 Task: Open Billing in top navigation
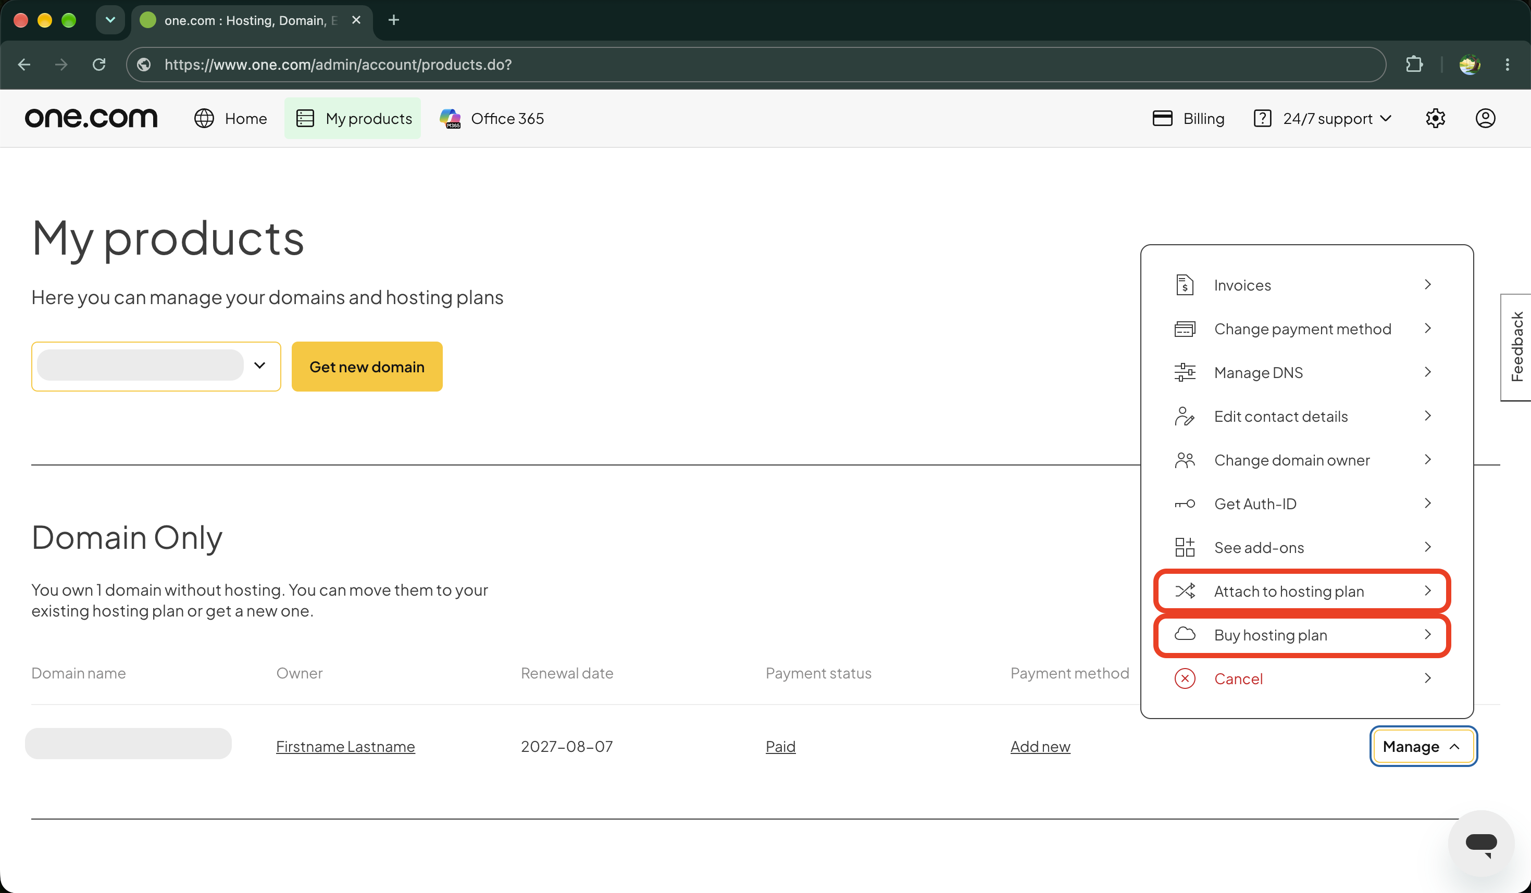point(1188,118)
